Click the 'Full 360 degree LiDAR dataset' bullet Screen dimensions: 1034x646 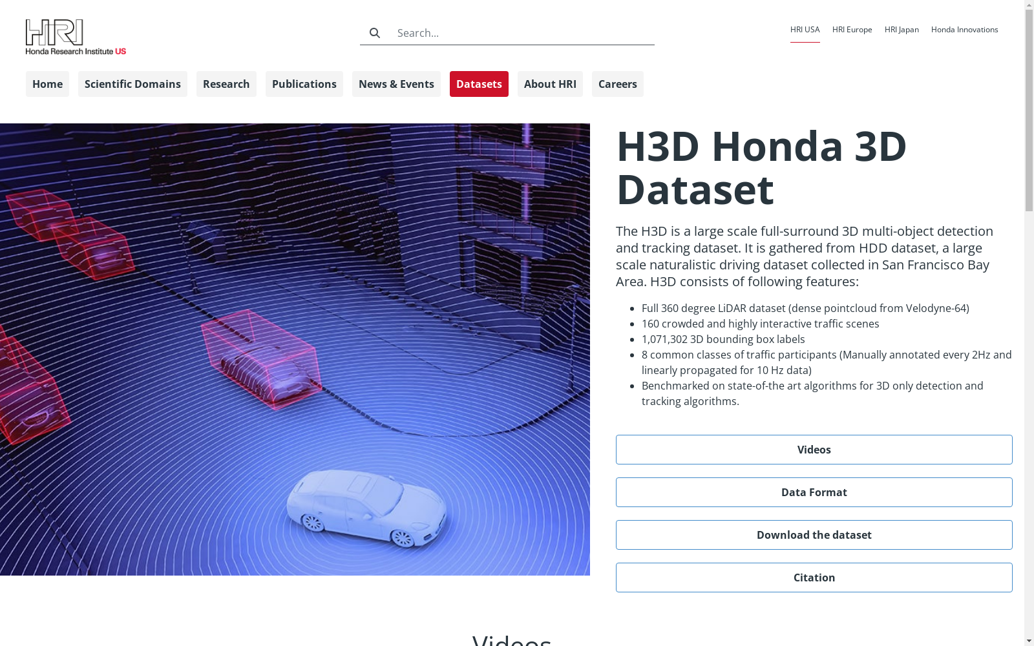tap(805, 308)
